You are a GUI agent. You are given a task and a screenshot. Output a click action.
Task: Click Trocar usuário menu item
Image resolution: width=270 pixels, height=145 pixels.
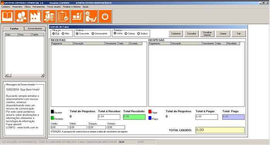[x=54, y=7]
